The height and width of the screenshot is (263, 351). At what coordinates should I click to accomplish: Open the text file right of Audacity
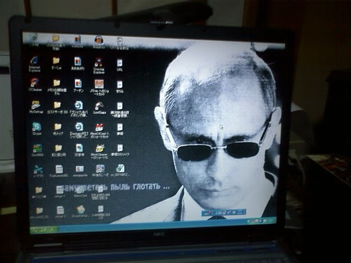click(x=120, y=43)
